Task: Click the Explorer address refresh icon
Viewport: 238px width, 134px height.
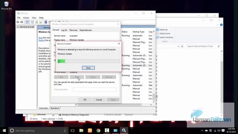Action: pyautogui.click(x=182, y=46)
